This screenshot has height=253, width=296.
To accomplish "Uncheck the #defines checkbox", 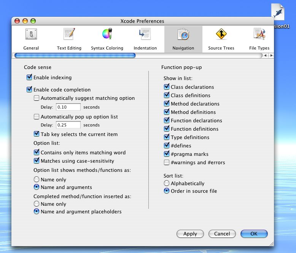I will [x=167, y=146].
